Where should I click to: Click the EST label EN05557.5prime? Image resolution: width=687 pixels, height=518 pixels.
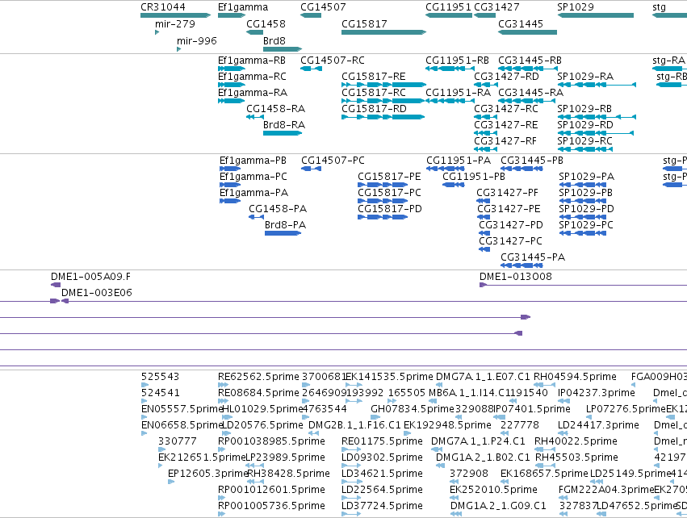(182, 409)
